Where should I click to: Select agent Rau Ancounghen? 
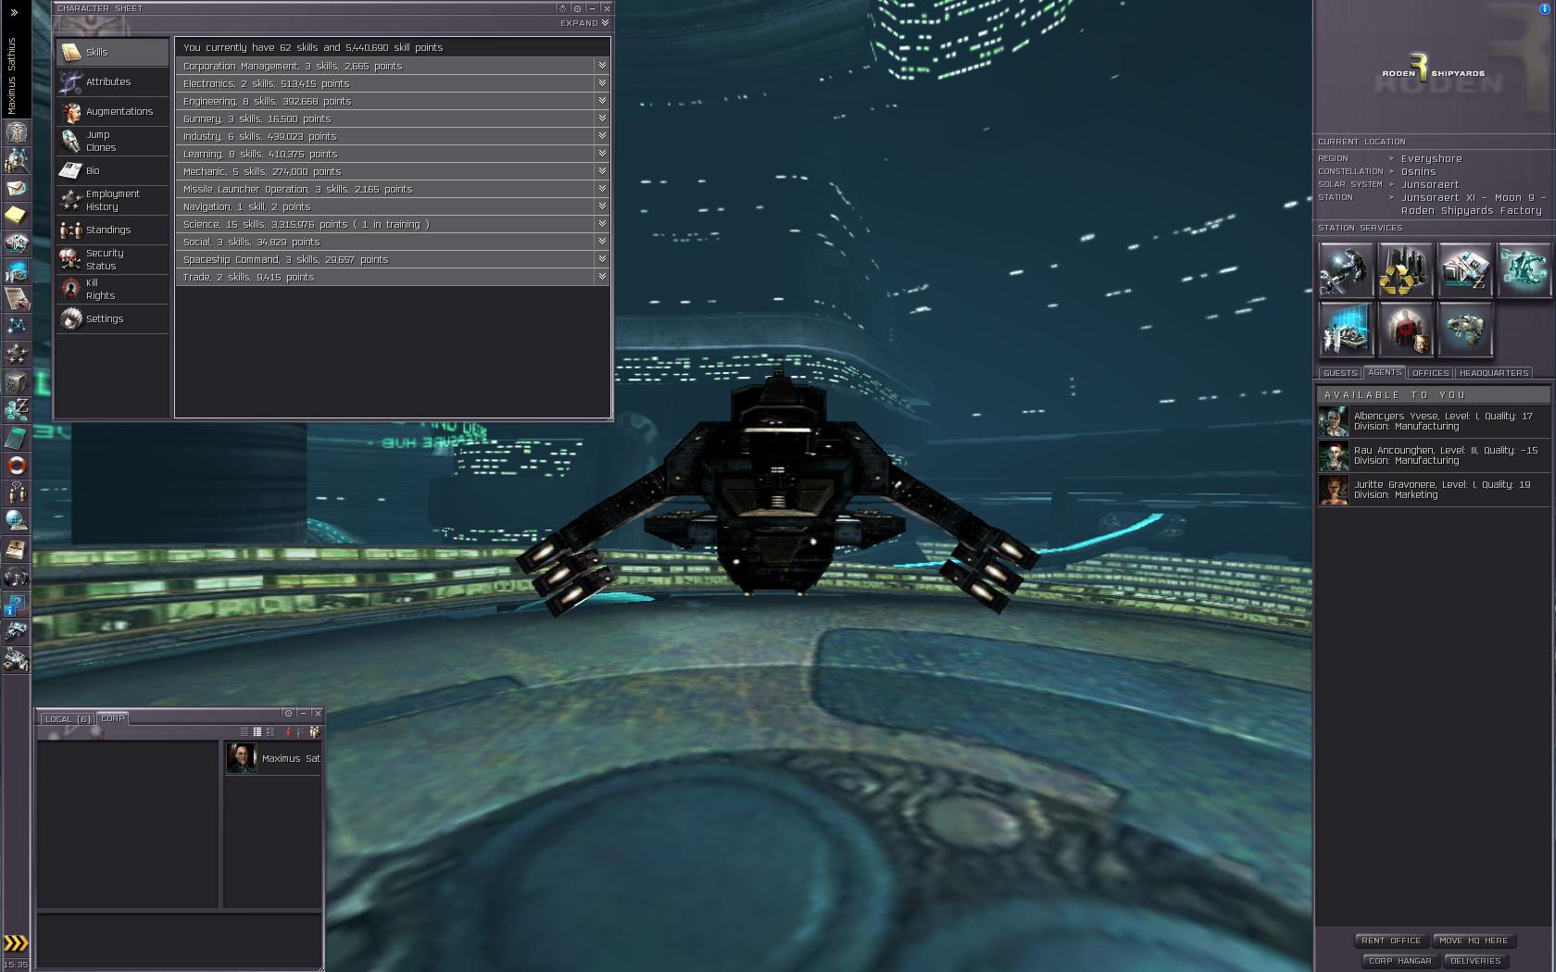click(1433, 455)
